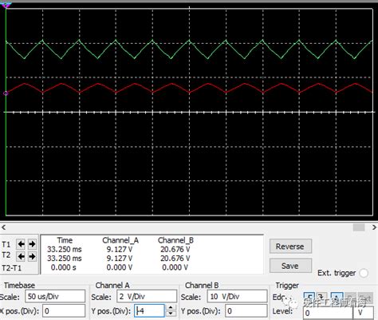Move cursor T2 left with arrow
Screen dimensions: 378x320
[21, 256]
